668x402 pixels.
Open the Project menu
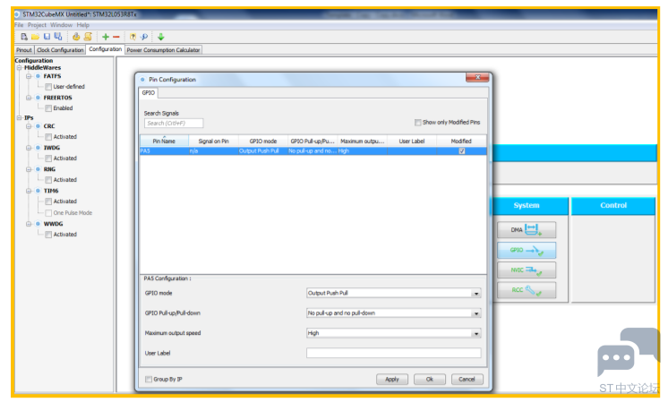tap(37, 25)
